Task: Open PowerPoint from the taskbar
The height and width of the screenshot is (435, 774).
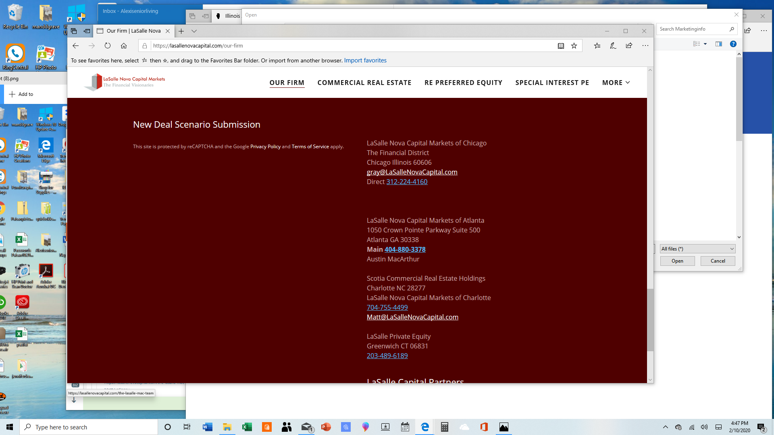Action: click(x=326, y=427)
